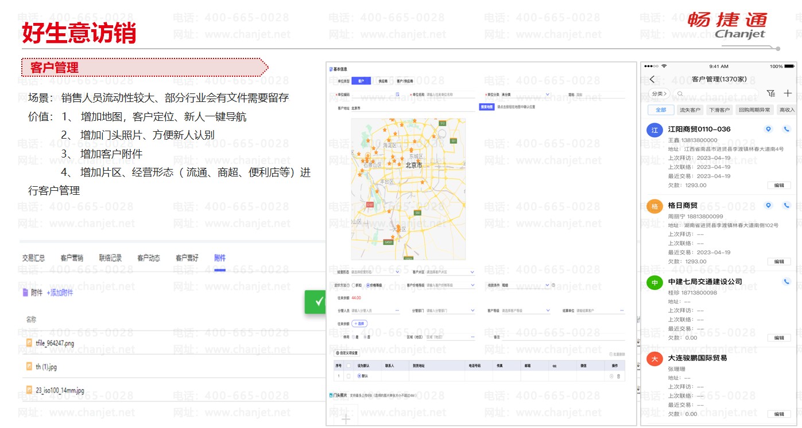Select the 折扣 pricing method radio
The image size is (802, 428).
pyautogui.click(x=353, y=285)
